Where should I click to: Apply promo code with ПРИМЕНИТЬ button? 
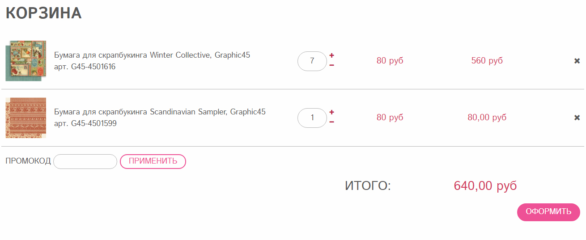[153, 161]
